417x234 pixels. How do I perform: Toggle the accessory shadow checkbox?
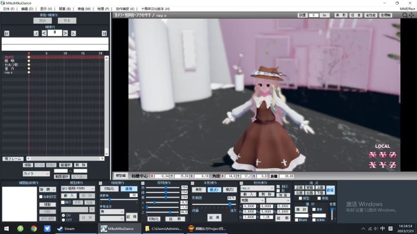point(278,191)
